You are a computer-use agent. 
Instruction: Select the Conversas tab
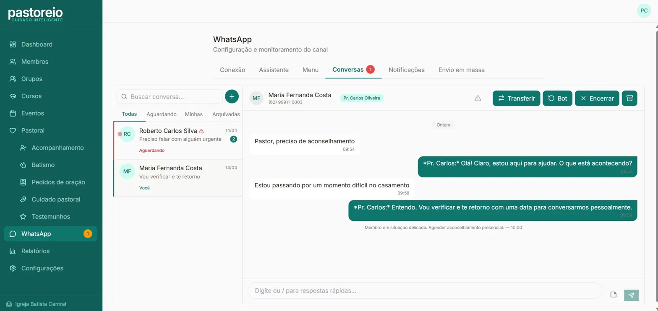click(x=353, y=70)
